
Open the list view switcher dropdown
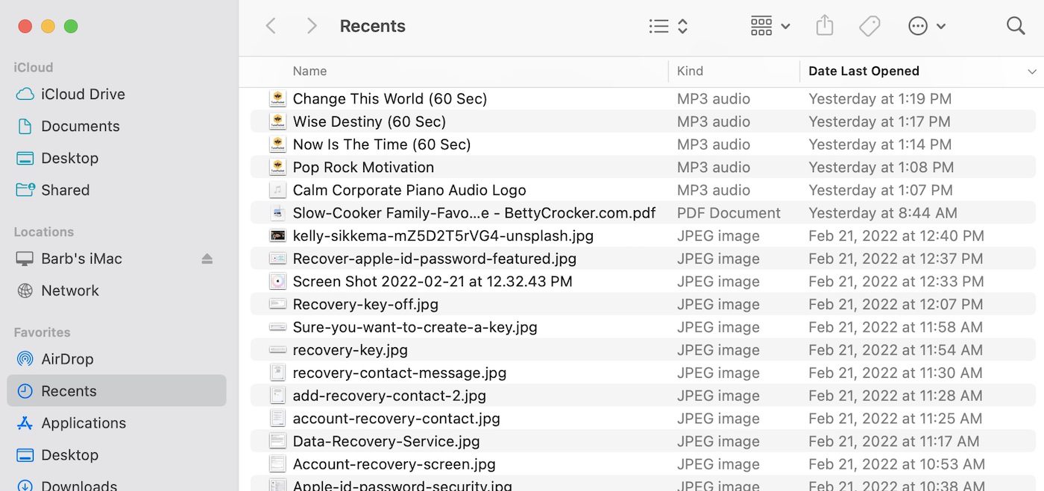[668, 26]
